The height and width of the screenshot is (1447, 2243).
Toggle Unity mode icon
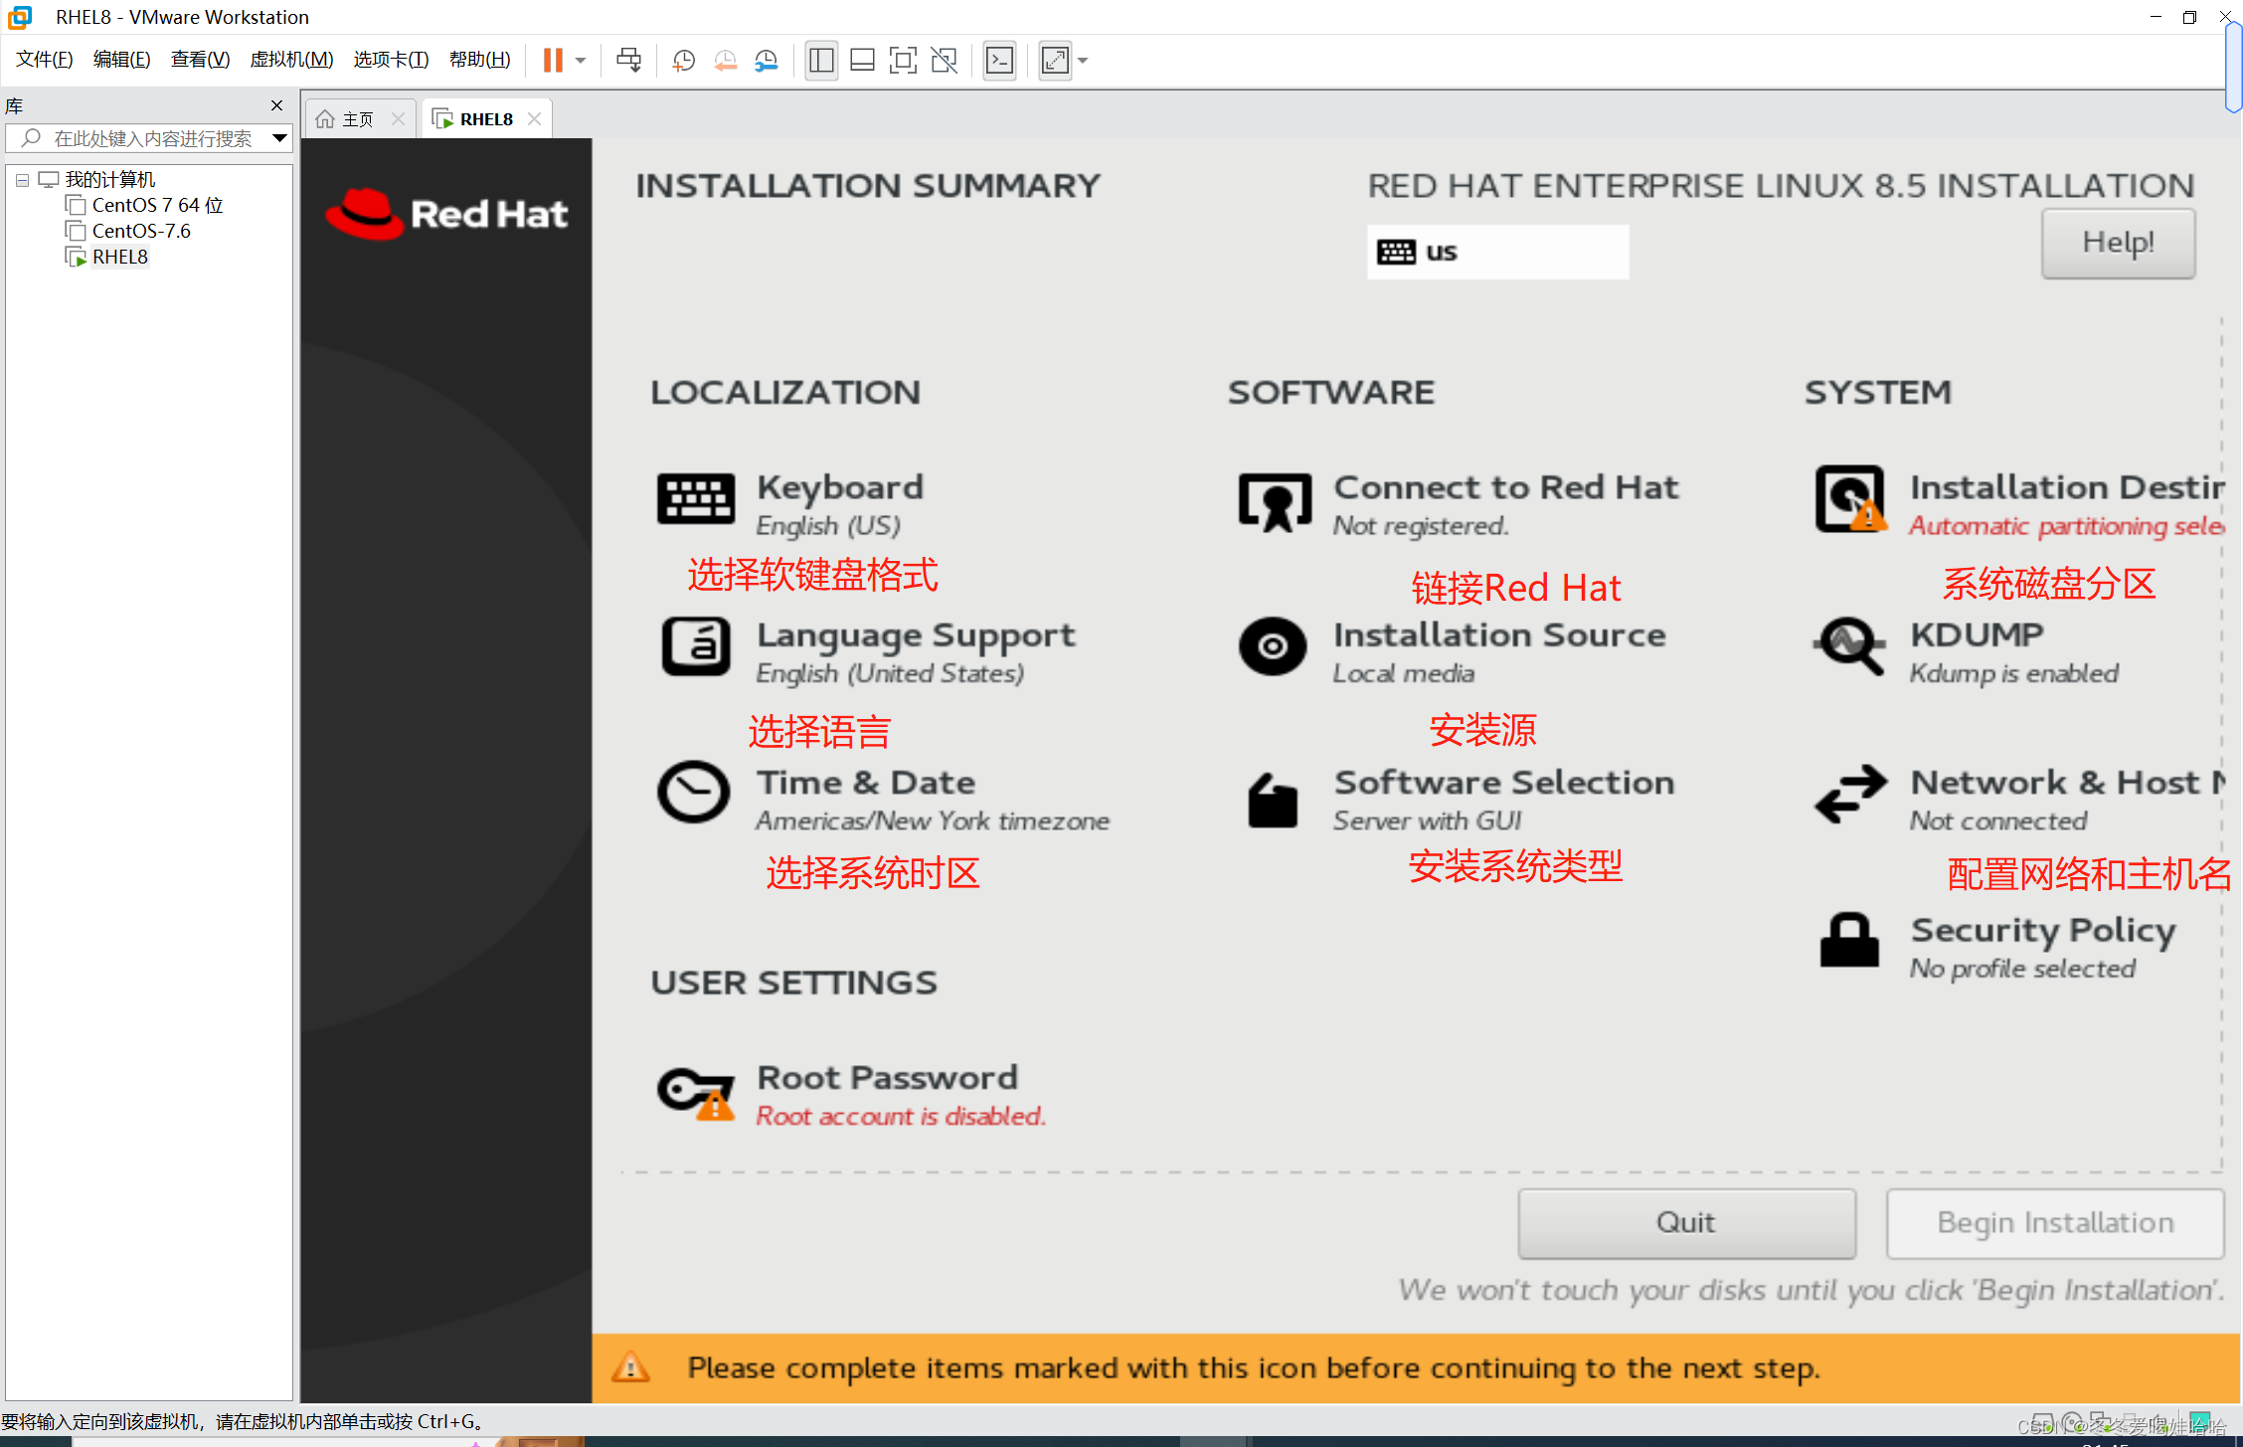pos(944,61)
